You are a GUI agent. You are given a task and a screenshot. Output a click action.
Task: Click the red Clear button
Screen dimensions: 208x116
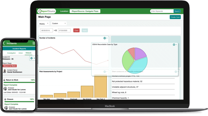(x=76, y=30)
